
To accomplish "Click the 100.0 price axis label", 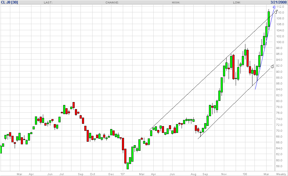I will pyautogui.click(x=280, y=42).
